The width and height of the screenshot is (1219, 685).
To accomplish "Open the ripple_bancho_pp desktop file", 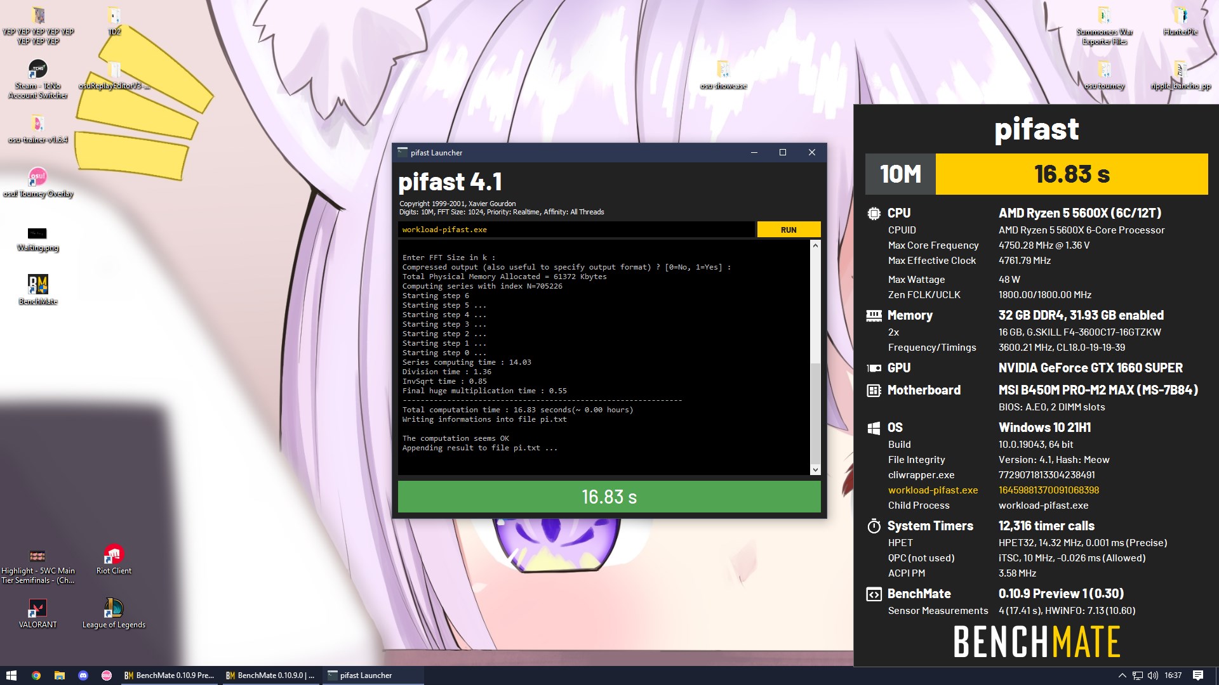I will point(1180,75).
